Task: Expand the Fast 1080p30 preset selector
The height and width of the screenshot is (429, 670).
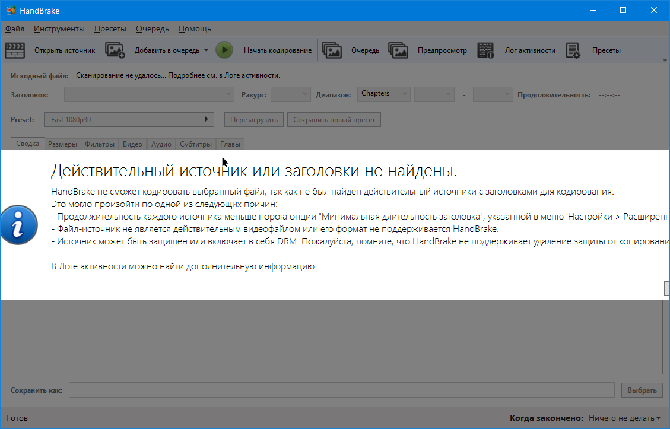Action: pos(129,120)
